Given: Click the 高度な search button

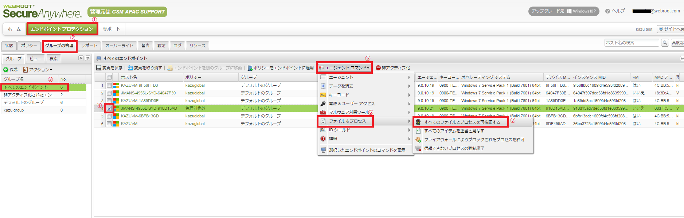Looking at the screenshot, I should [x=677, y=43].
